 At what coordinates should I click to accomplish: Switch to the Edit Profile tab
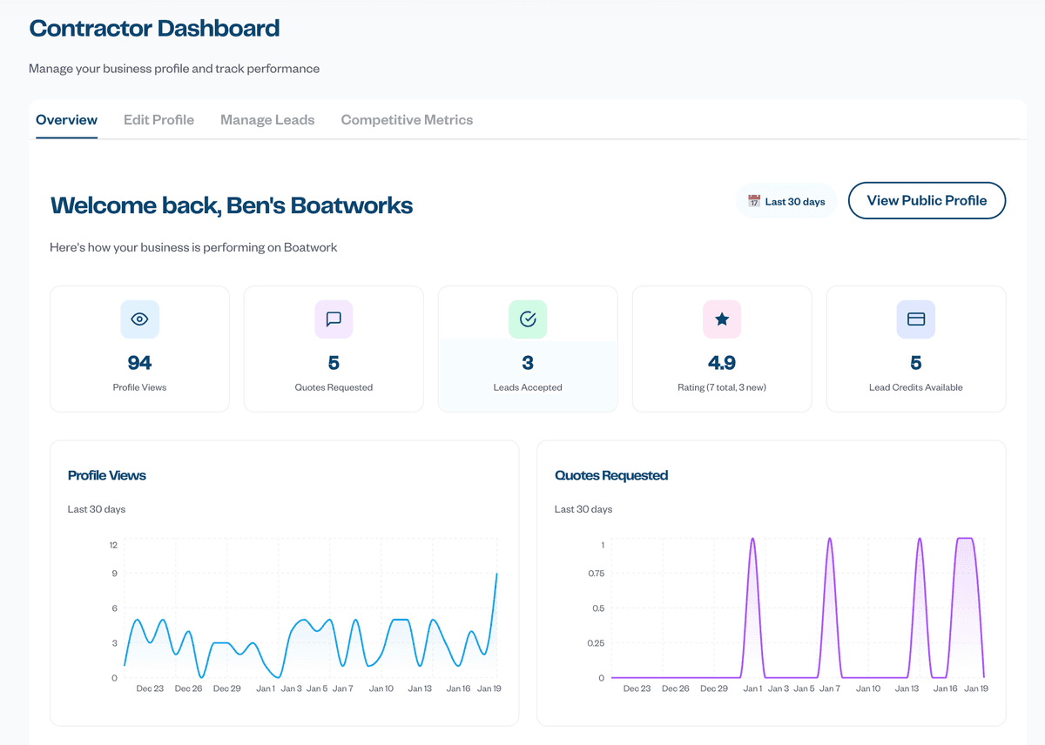(x=158, y=119)
